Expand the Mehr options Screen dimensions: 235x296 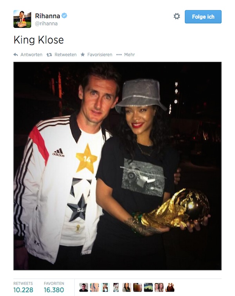point(129,55)
